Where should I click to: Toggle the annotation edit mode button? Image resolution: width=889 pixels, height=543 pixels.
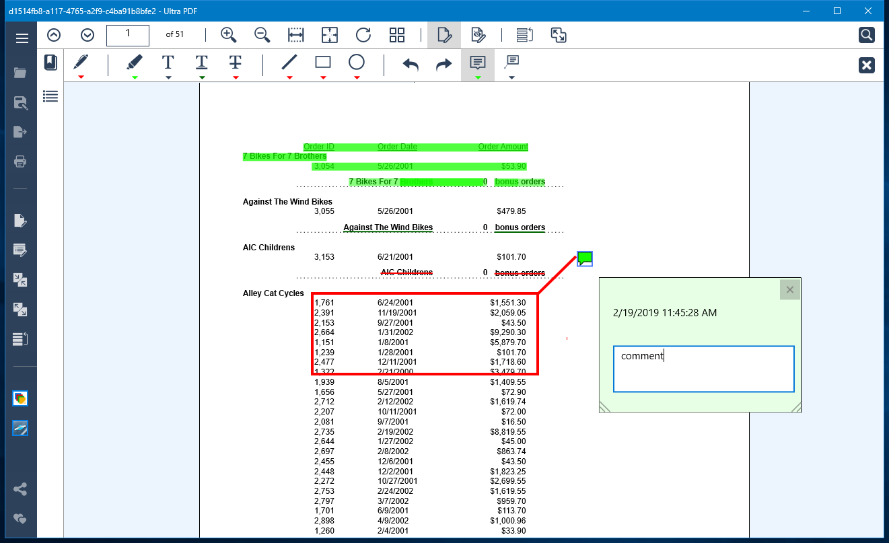444,35
